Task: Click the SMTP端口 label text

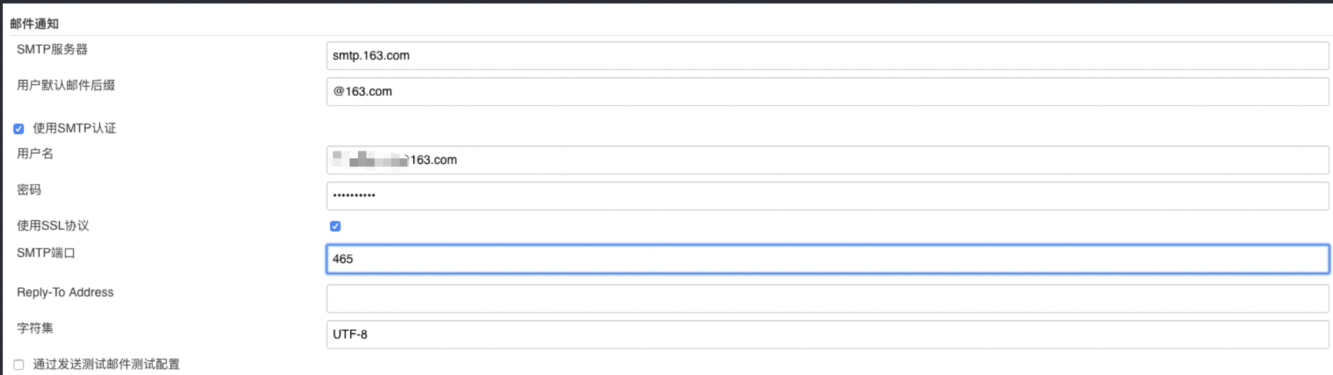Action: [x=46, y=253]
